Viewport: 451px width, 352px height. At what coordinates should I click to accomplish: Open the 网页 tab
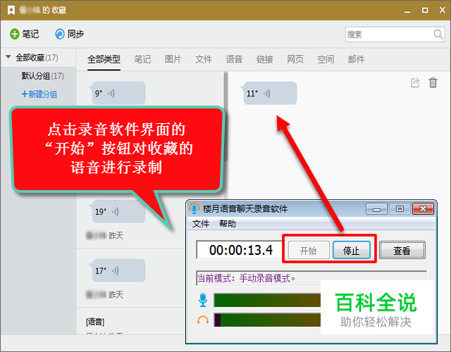(x=295, y=59)
